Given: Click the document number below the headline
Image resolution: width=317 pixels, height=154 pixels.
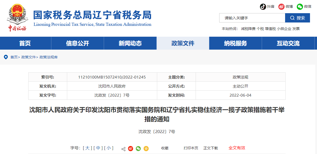Looking at the screenshot, I should point(157,132).
